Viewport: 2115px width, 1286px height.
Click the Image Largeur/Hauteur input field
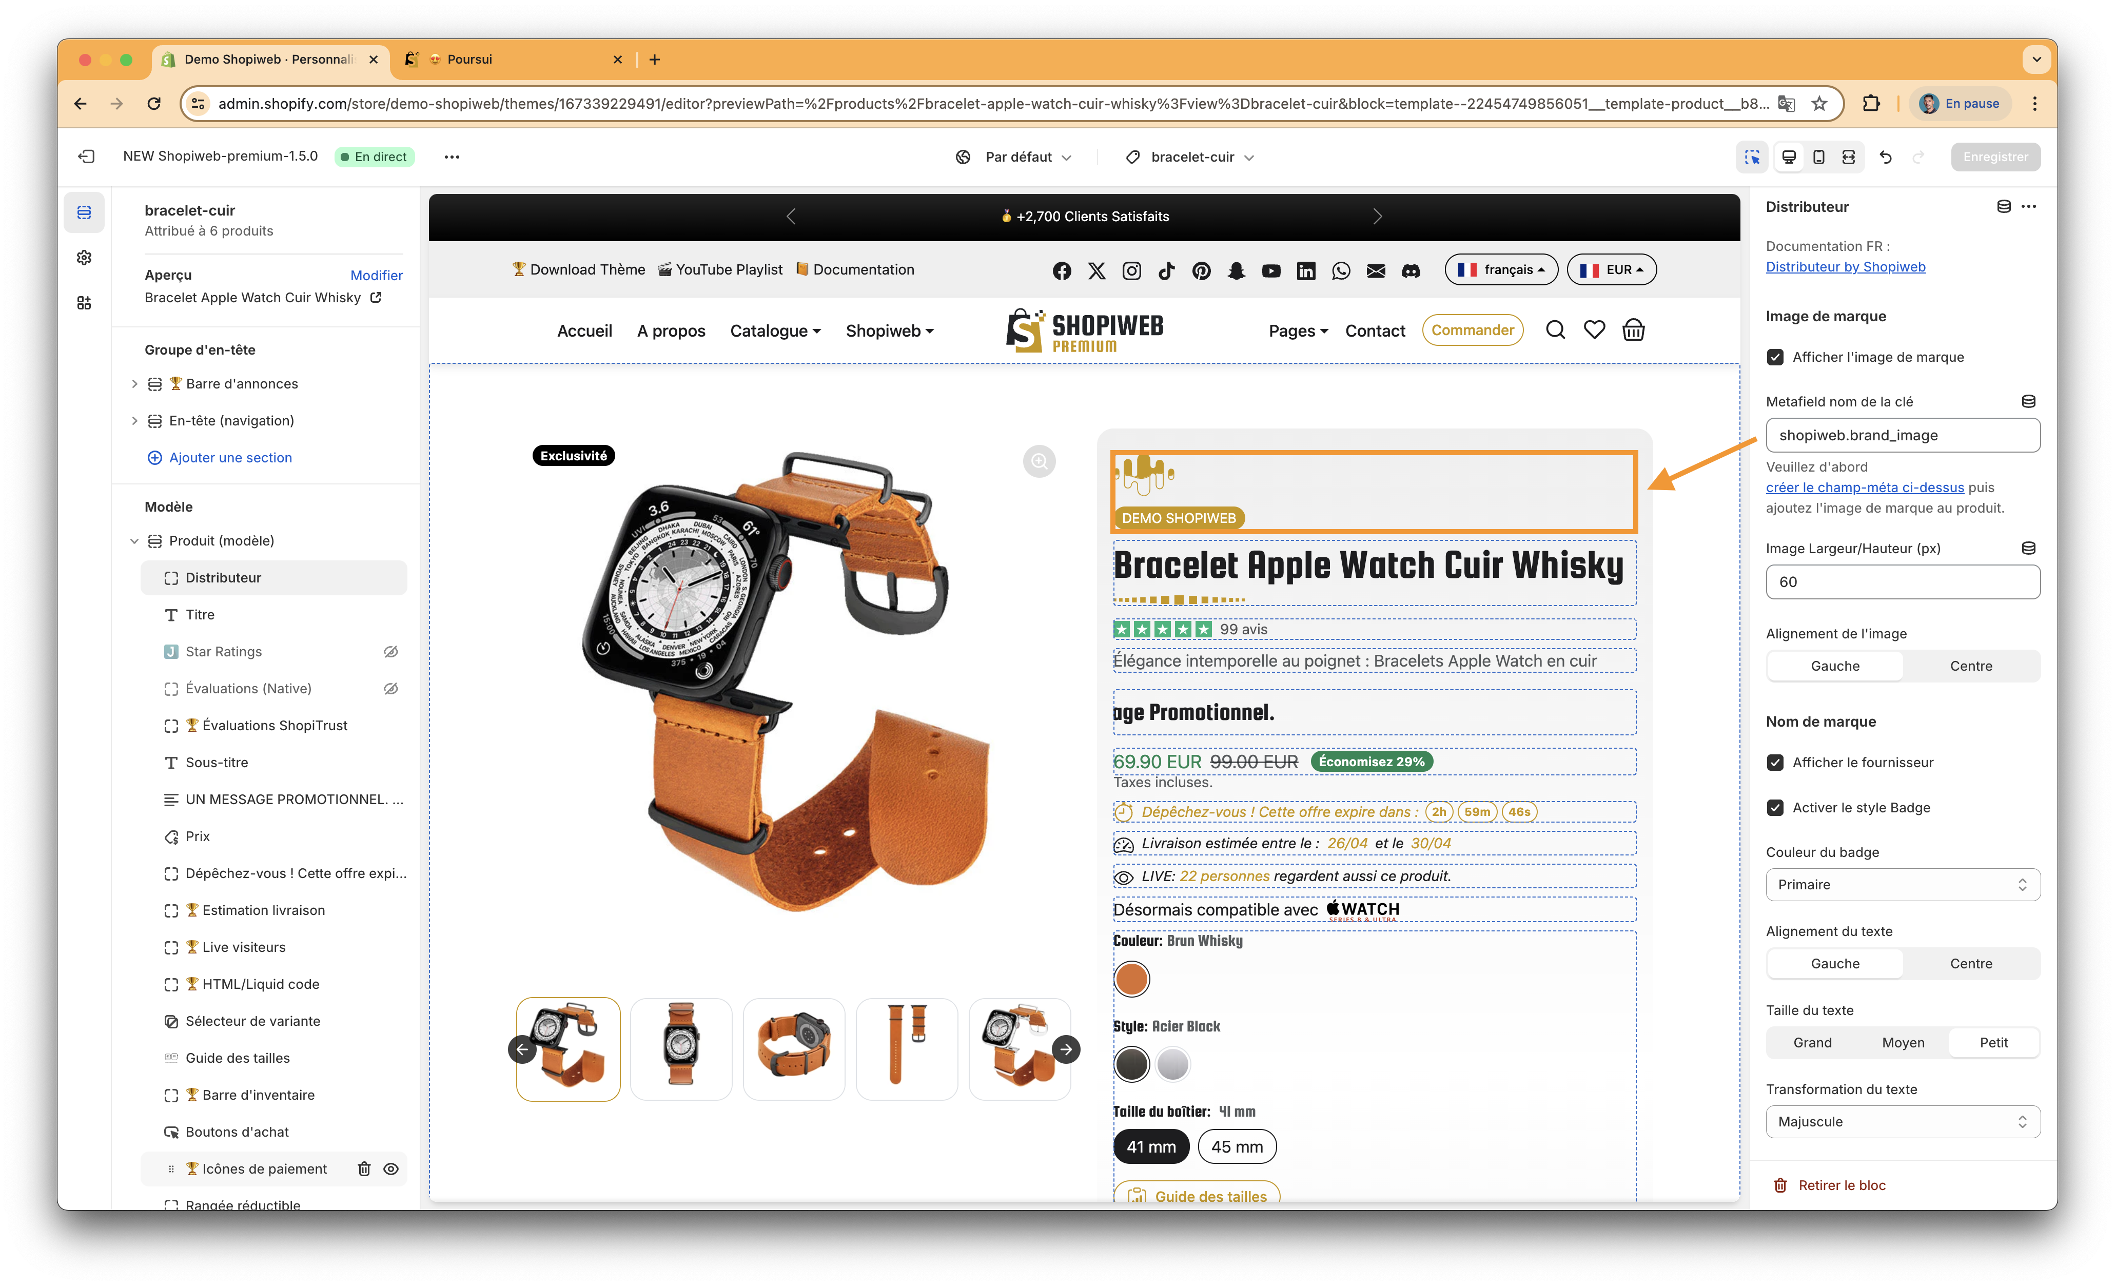[1902, 582]
